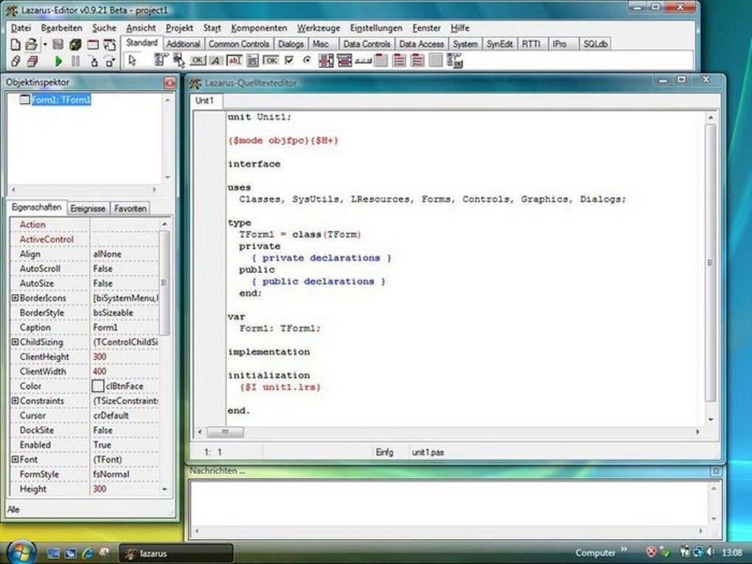The height and width of the screenshot is (564, 752).
Task: Click the Enabled property True value
Action: (102, 445)
